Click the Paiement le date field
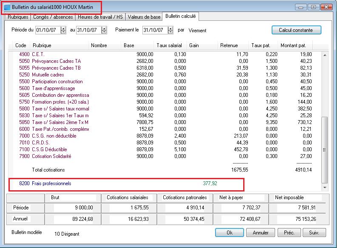 point(154,30)
